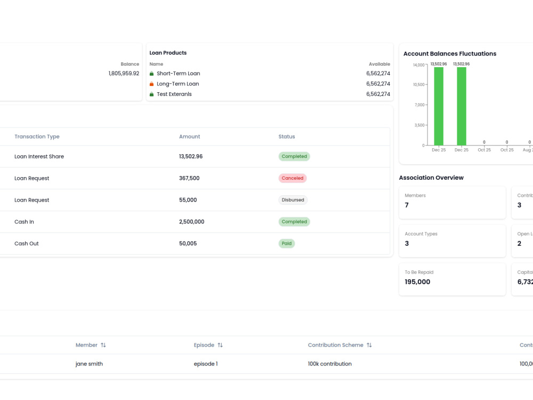
Task: Click the Available column label
Action: point(379,64)
